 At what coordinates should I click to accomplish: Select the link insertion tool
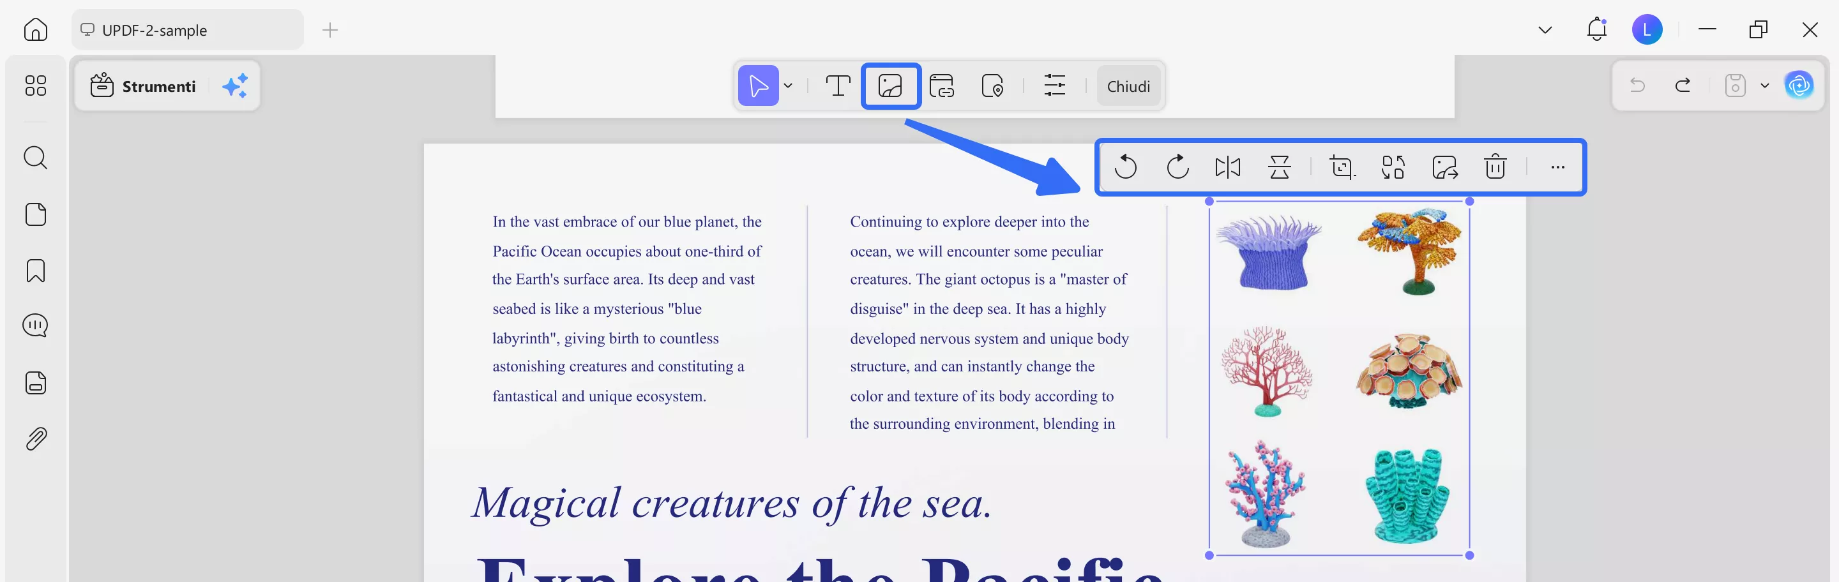point(942,86)
